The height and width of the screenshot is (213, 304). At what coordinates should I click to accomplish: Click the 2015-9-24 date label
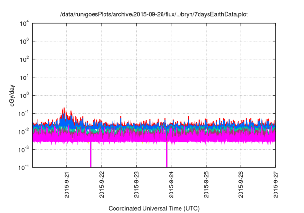171,184
